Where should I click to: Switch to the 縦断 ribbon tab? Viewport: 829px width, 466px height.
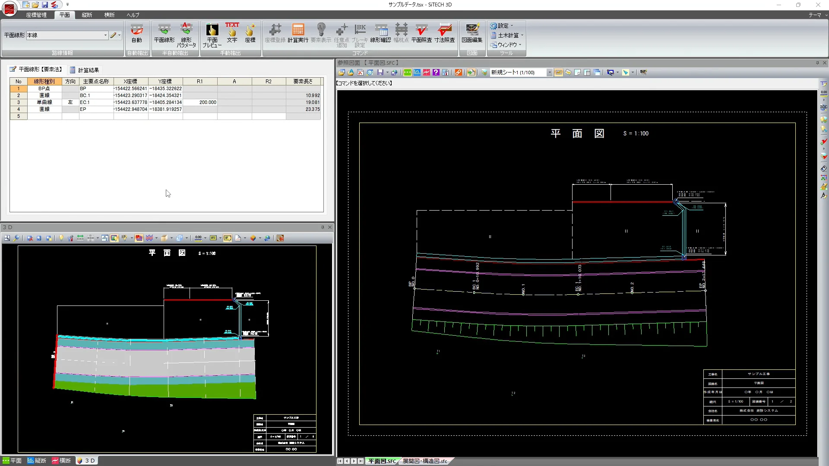pos(87,15)
